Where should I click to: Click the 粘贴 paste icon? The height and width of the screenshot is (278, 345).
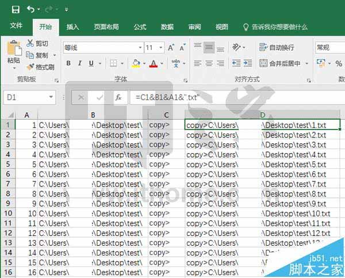pyautogui.click(x=14, y=48)
